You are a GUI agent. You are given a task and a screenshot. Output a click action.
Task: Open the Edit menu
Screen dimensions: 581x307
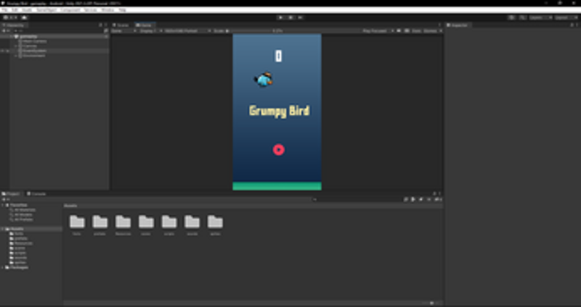click(x=15, y=10)
